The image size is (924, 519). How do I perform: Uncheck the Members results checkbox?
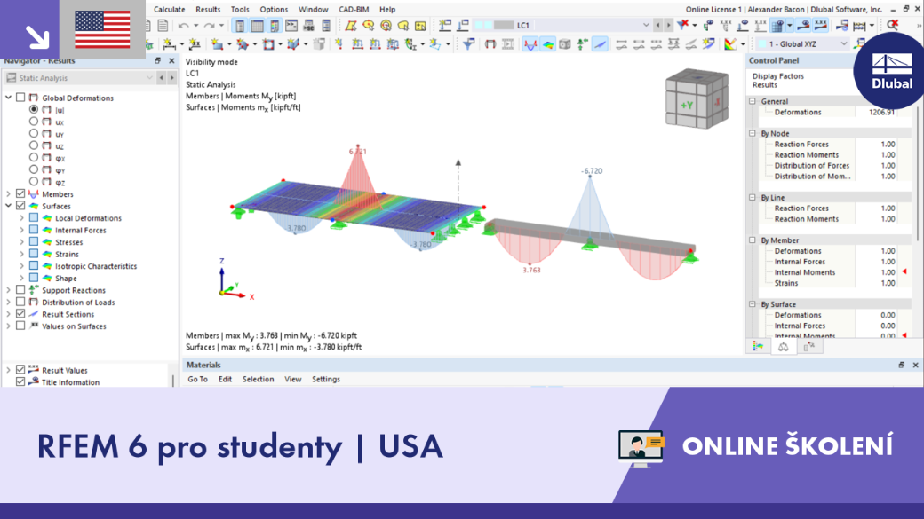click(20, 193)
